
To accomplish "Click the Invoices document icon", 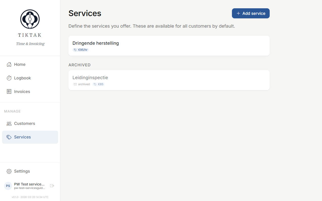I will (x=9, y=91).
